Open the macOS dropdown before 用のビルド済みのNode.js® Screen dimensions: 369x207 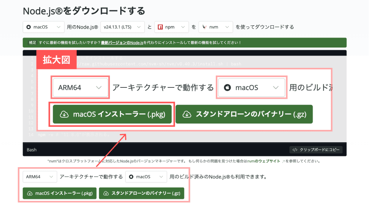pos(146,177)
